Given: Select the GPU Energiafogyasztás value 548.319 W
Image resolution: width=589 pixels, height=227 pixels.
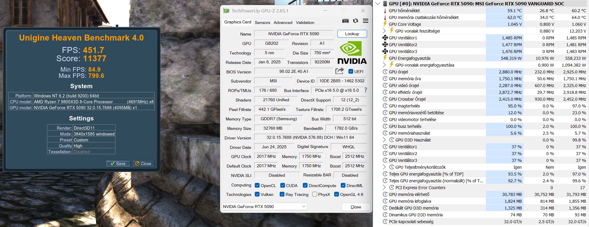Looking at the screenshot, I should pos(511,58).
